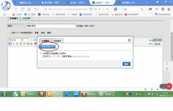Toggle the 全屏 fullscreen editor button
The image size is (173, 111).
(154, 40)
